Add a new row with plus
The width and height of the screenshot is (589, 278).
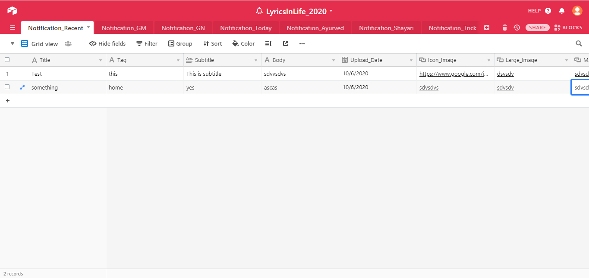7,101
